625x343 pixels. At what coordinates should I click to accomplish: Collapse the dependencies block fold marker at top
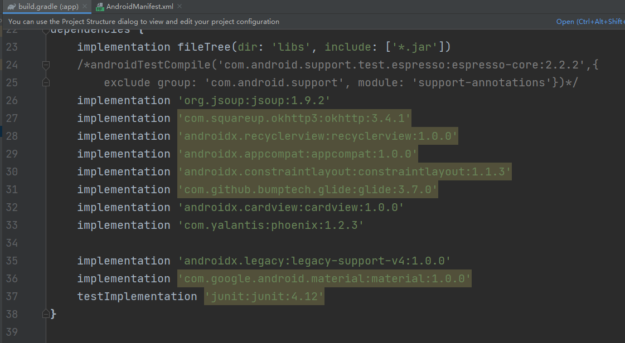click(46, 31)
